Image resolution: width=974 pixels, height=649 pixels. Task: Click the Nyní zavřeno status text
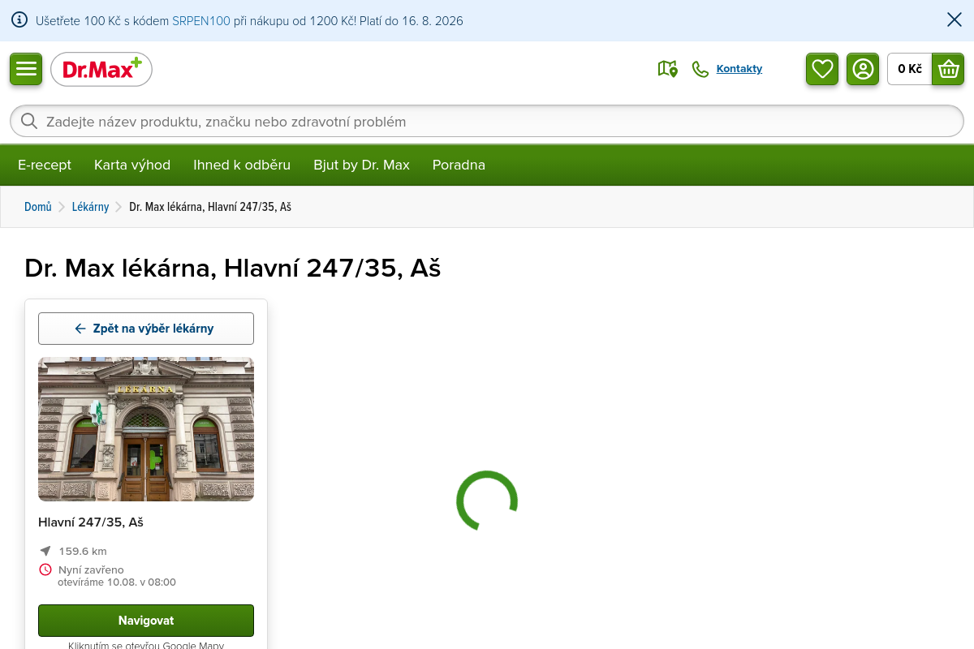pyautogui.click(x=91, y=570)
